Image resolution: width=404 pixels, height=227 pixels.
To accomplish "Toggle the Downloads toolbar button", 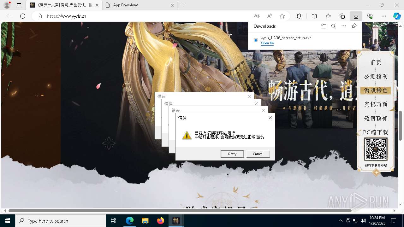I will tap(356, 16).
